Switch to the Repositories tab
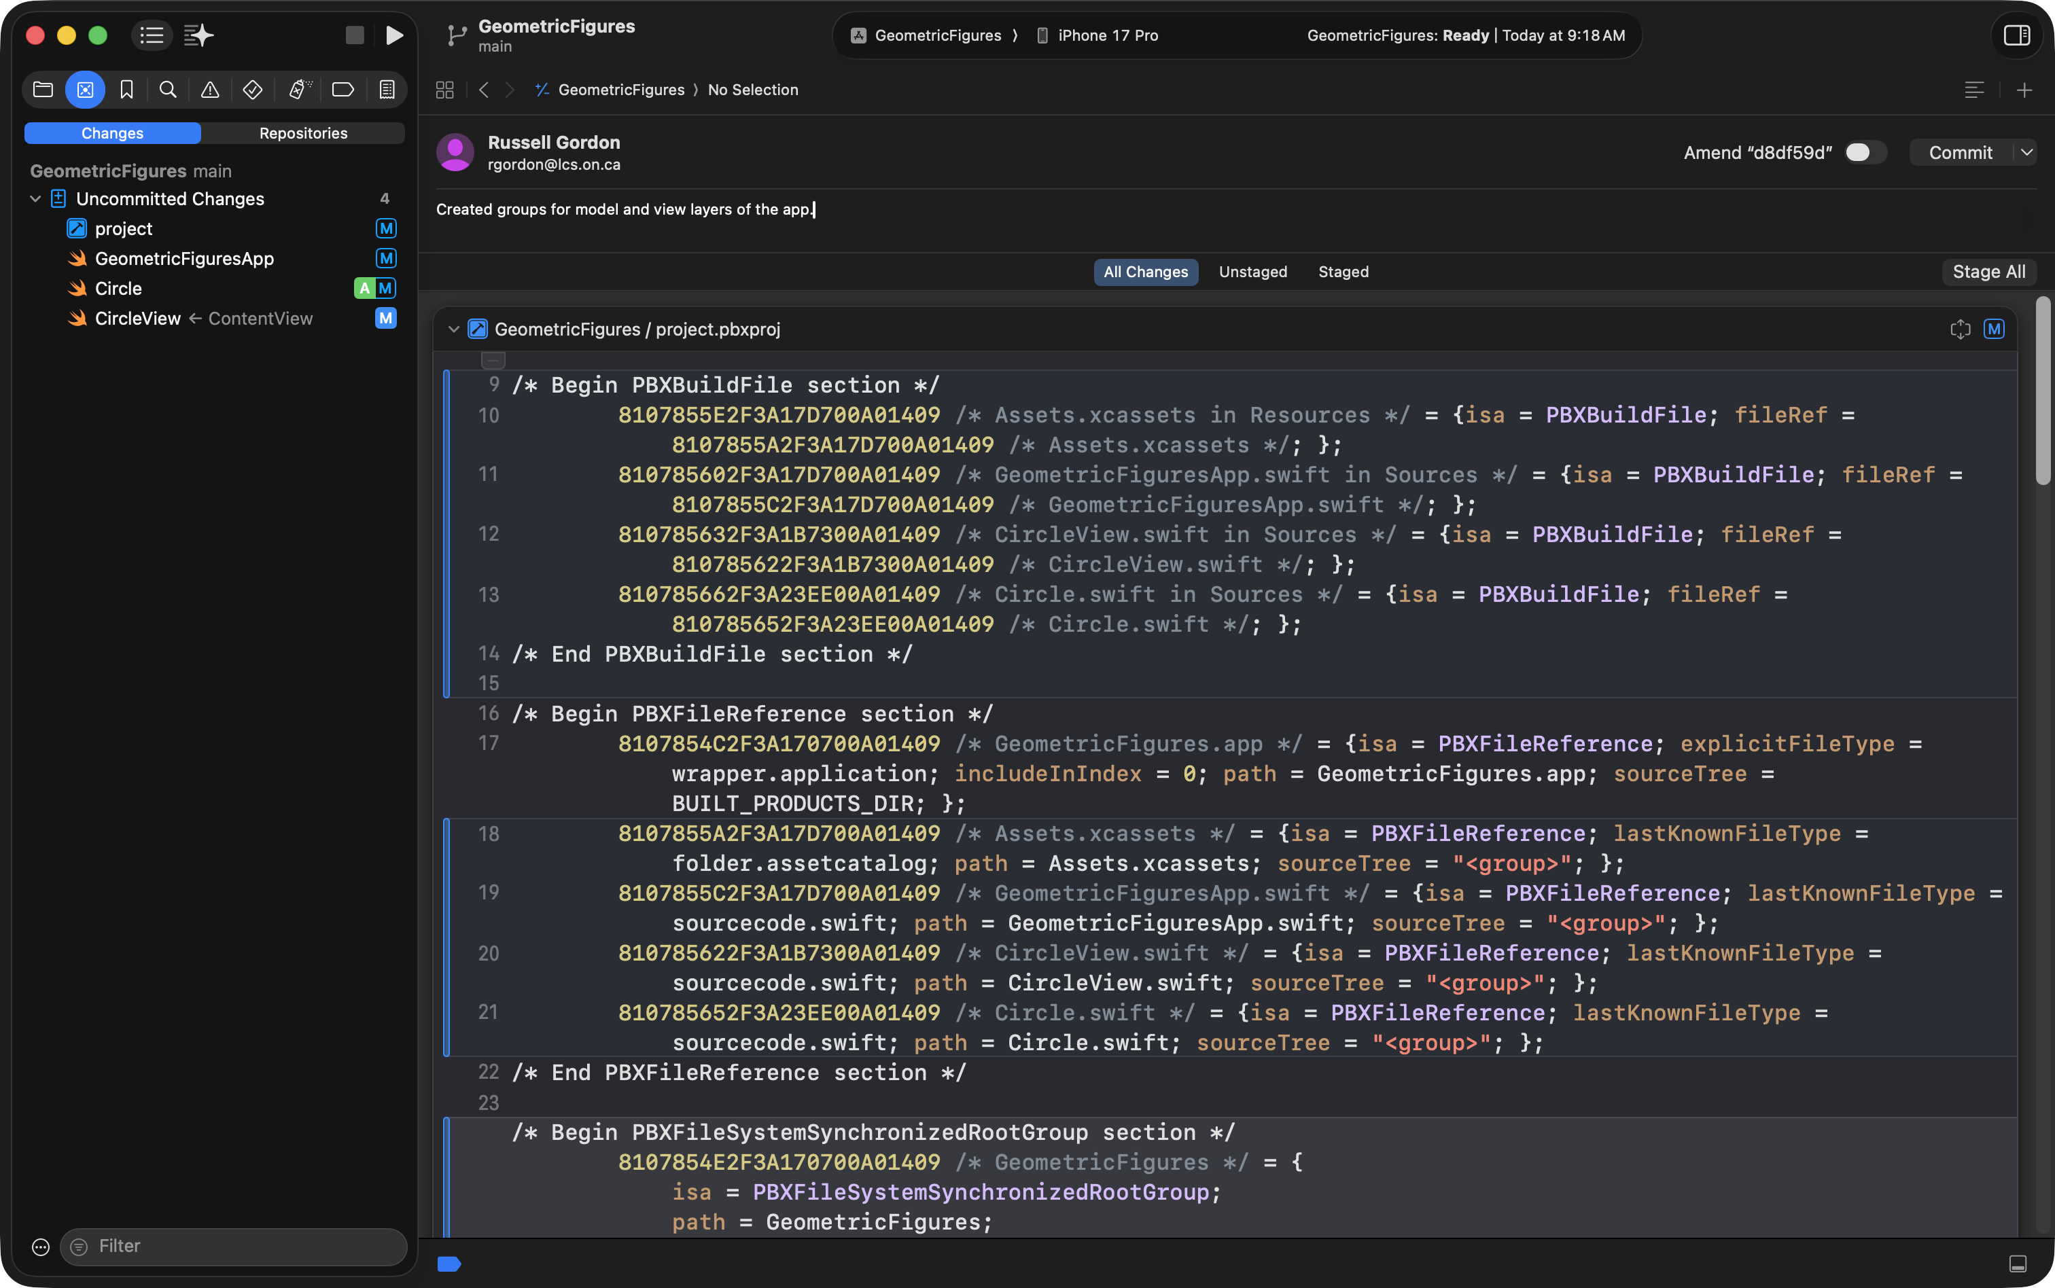 tap(302, 133)
